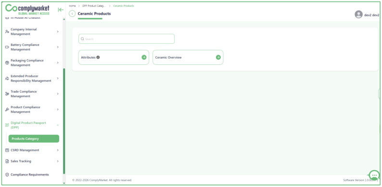Screen dimensions: 382x187
Task: Open the user avatar icon
Action: 358,14
